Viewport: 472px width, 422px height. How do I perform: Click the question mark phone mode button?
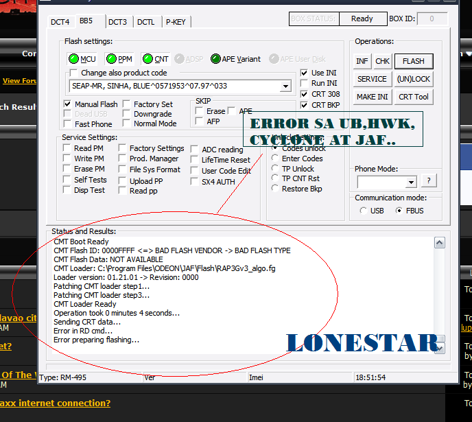pos(428,181)
